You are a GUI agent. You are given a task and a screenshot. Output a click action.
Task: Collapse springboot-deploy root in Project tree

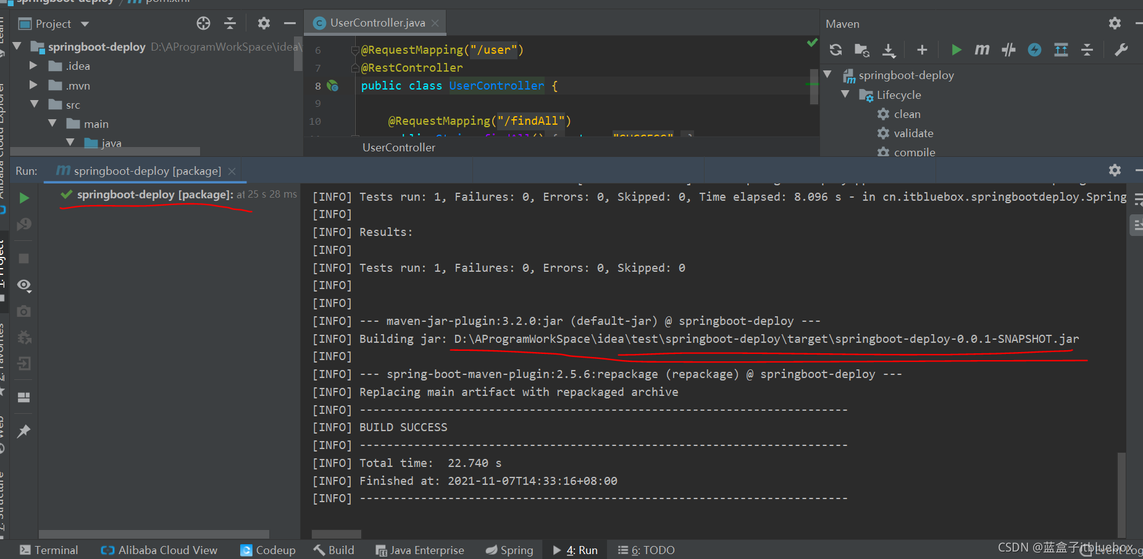coord(17,46)
